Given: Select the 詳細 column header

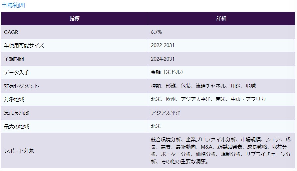Looking at the screenshot, I should 221,19.
